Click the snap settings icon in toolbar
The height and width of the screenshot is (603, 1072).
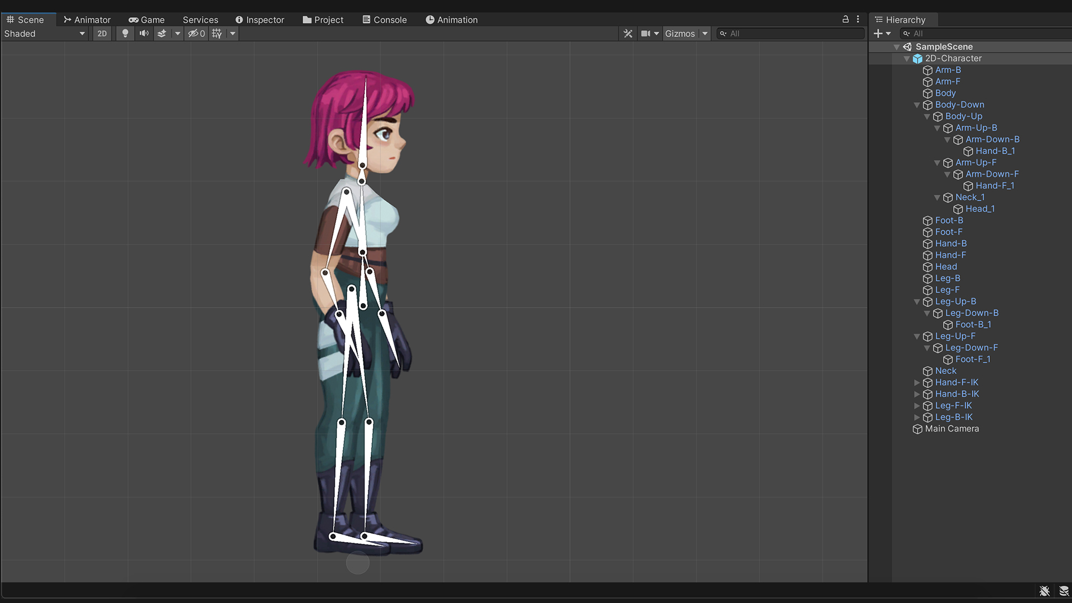point(218,33)
